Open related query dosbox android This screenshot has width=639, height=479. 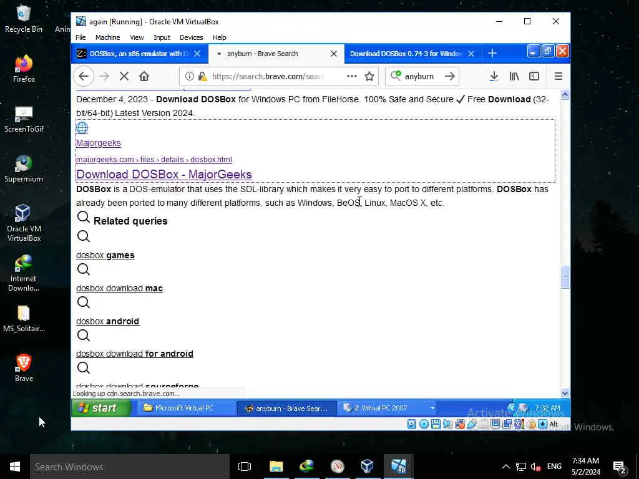click(107, 321)
